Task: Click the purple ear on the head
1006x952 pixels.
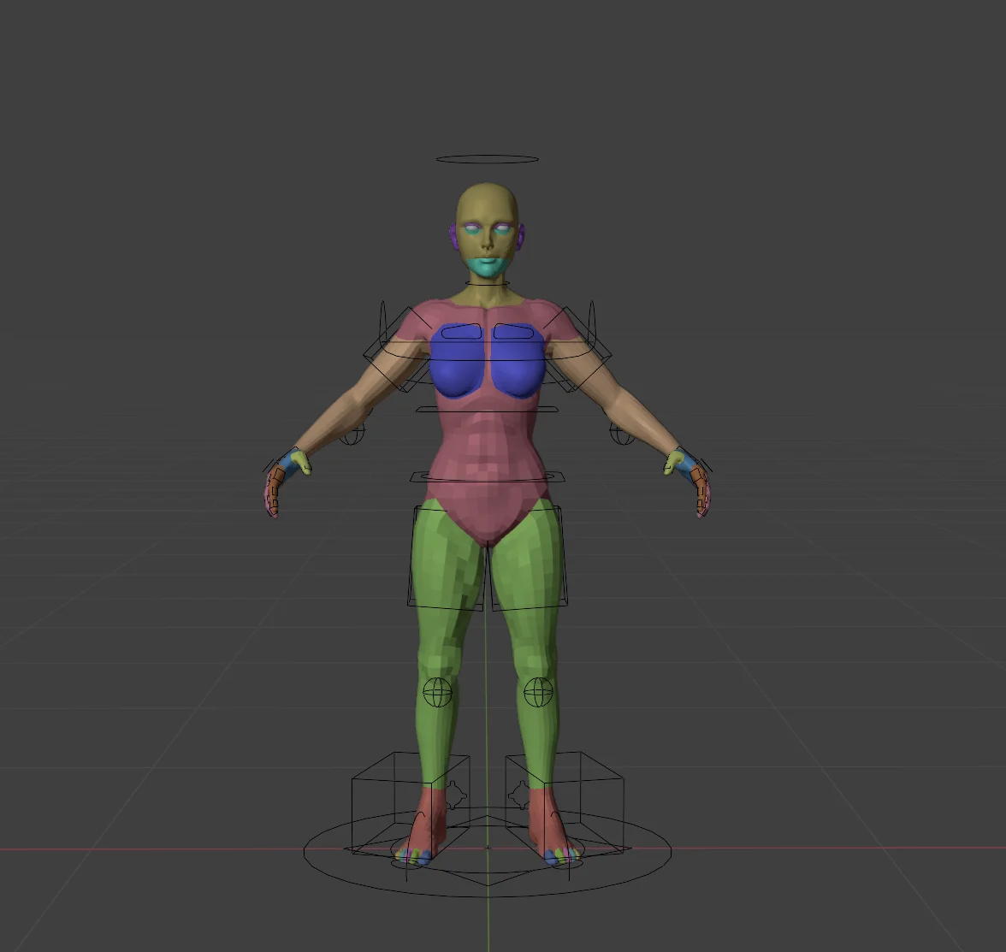Action: pyautogui.click(x=453, y=235)
